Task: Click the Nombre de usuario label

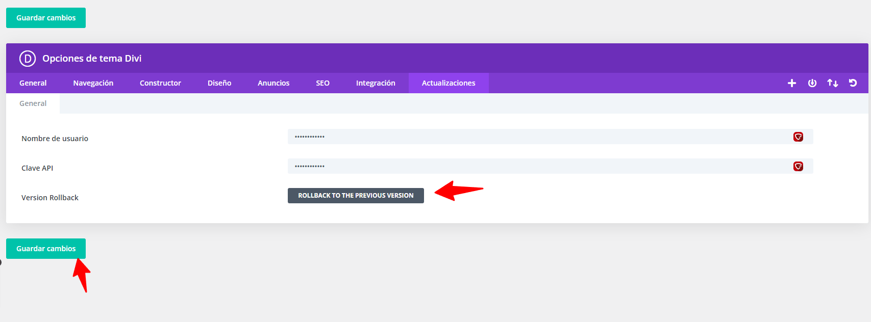Action: point(55,139)
